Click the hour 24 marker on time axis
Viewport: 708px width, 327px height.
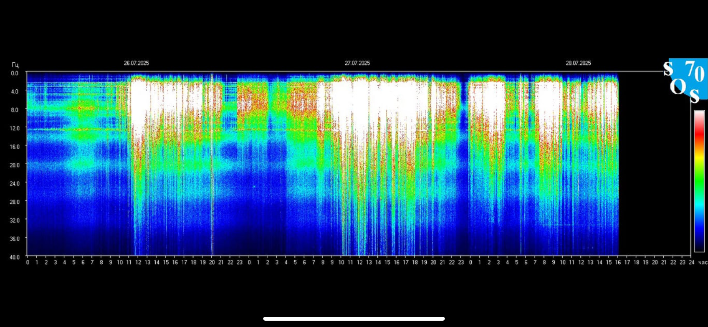click(691, 263)
